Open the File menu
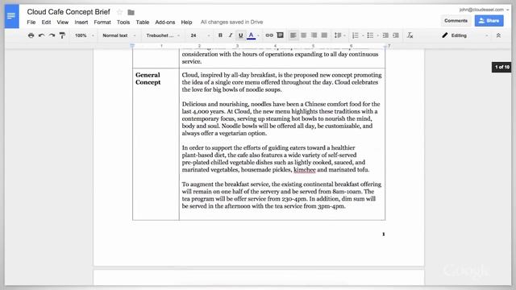 [31, 22]
